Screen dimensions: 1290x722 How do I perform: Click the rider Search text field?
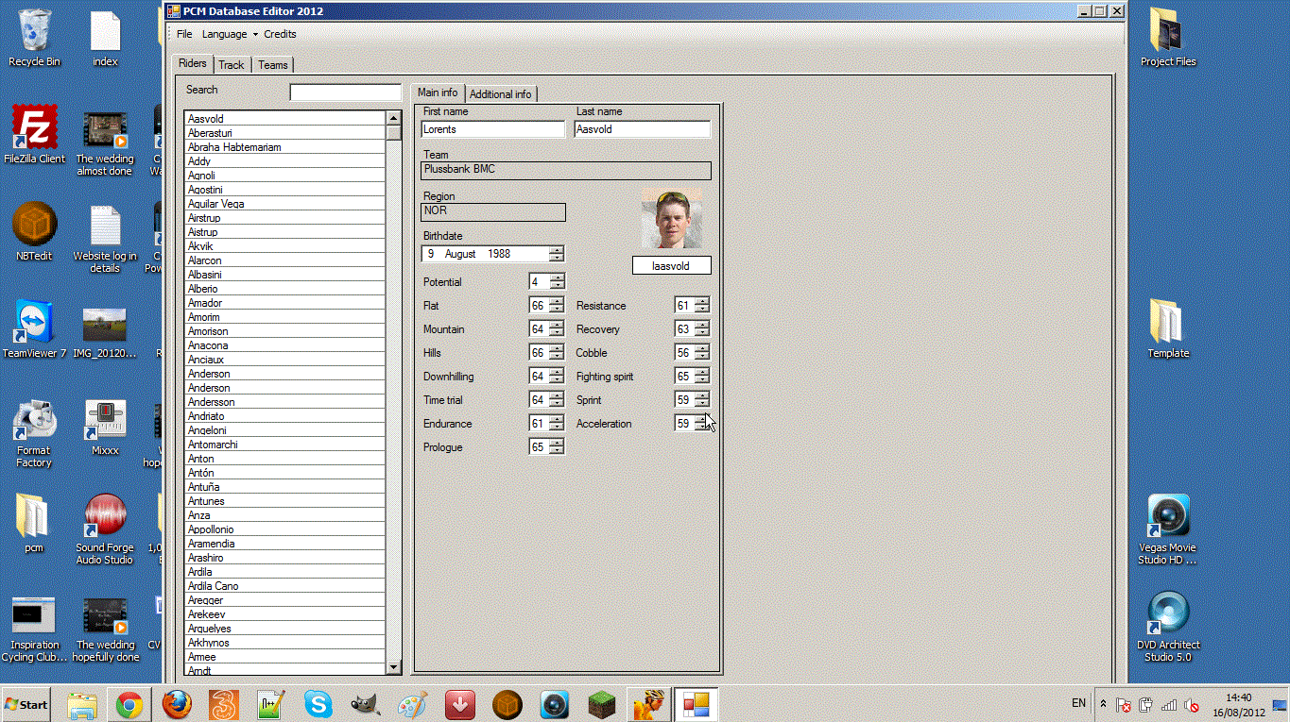pos(345,92)
